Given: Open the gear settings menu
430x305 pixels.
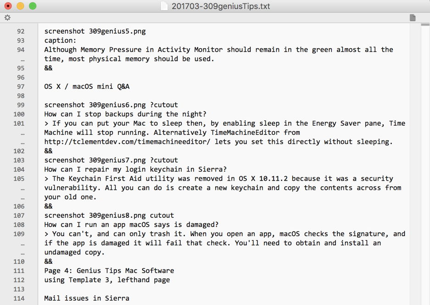Looking at the screenshot, I should tap(7, 17).
